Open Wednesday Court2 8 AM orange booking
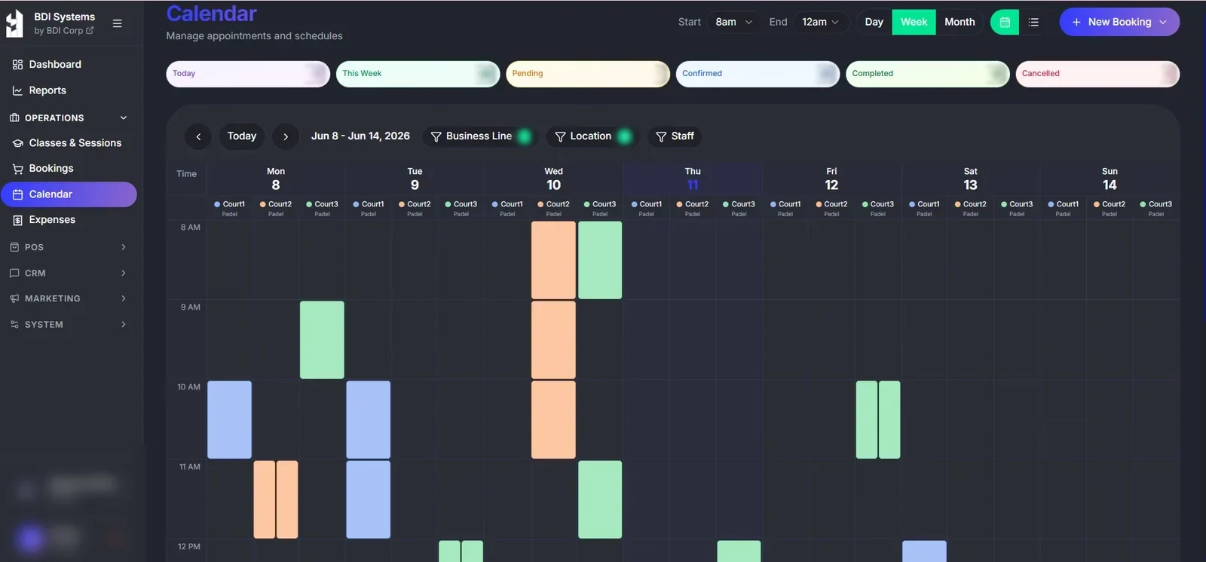1206x562 pixels. [x=553, y=260]
